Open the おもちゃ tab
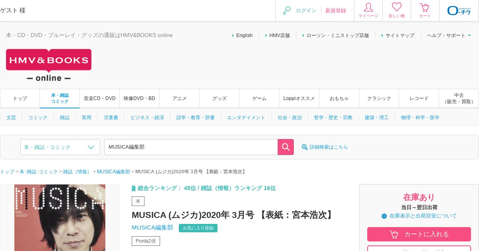Viewport: 479px width, 251px height. [x=339, y=98]
